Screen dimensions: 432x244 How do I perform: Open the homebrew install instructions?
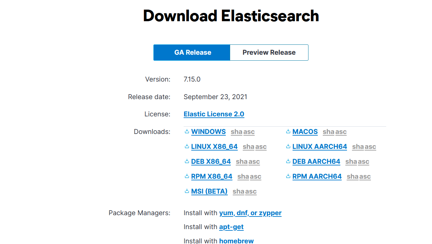(x=236, y=241)
